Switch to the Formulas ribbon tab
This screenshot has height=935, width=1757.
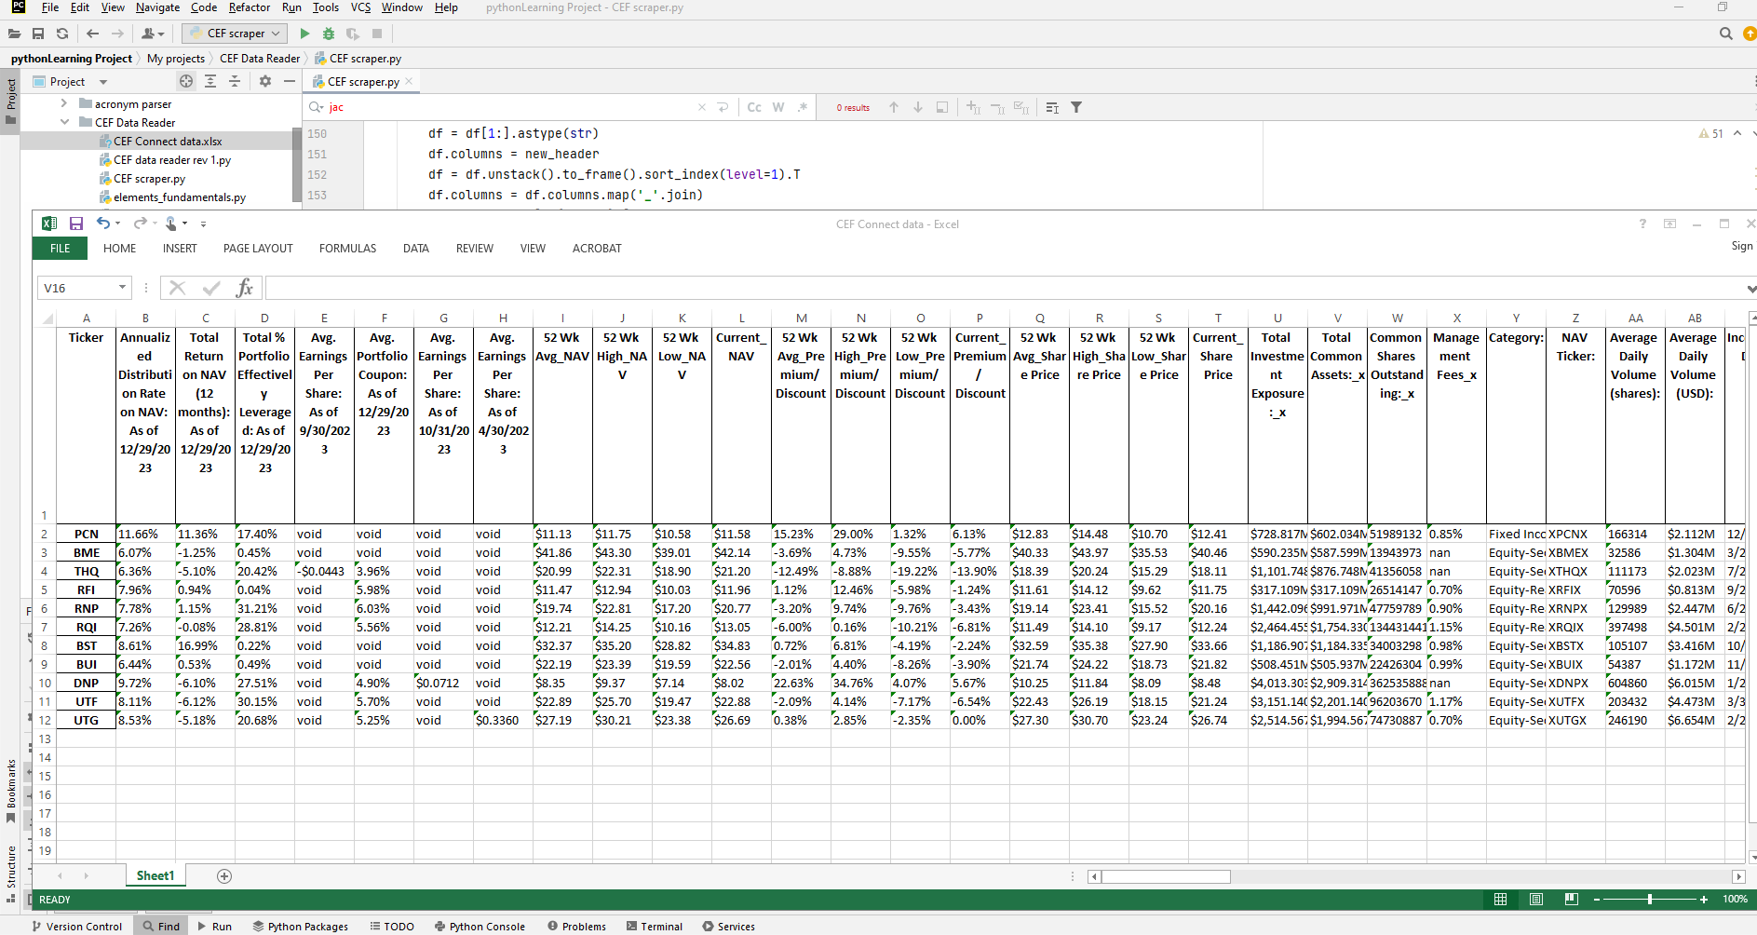[x=347, y=248]
